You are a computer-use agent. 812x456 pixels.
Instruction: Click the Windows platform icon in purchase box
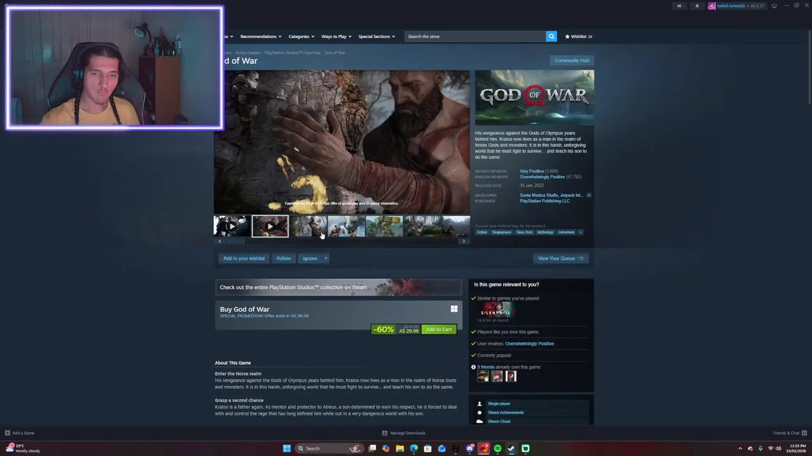(x=454, y=309)
